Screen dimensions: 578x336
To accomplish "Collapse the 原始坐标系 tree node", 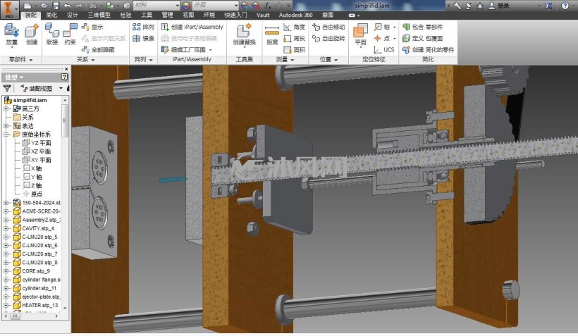I will [x=6, y=135].
